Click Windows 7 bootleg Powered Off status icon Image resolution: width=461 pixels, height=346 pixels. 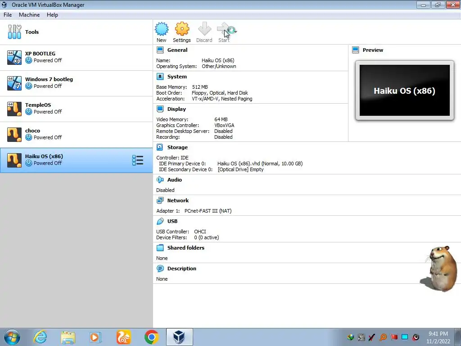click(28, 86)
